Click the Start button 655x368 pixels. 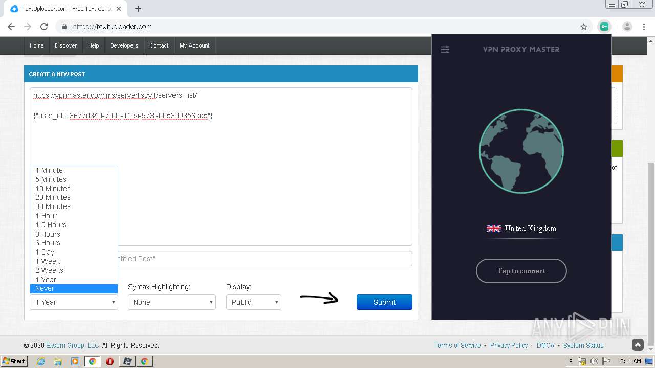14,361
